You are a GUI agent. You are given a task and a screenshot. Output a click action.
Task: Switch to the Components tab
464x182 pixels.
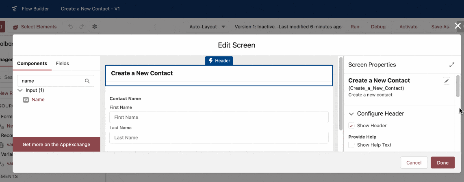[x=32, y=63]
